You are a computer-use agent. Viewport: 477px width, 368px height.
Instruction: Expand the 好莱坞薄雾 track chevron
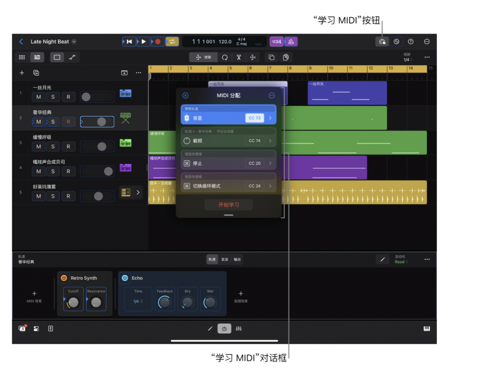tap(138, 192)
